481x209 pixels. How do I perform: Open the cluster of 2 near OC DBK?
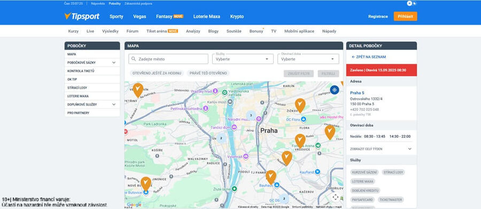point(284,198)
